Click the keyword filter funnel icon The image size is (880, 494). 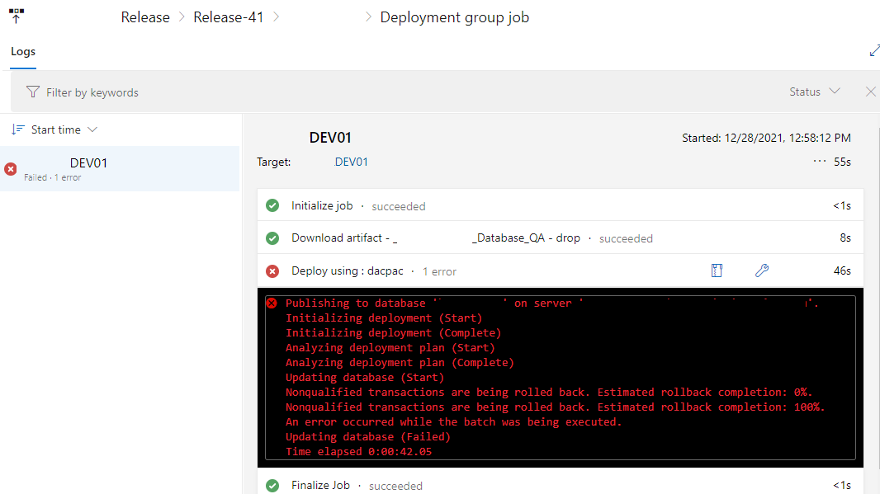(32, 92)
